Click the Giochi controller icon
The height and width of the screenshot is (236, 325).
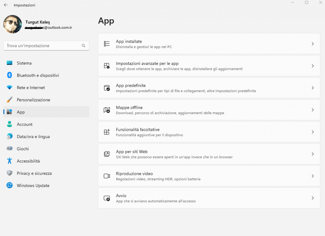point(10,149)
